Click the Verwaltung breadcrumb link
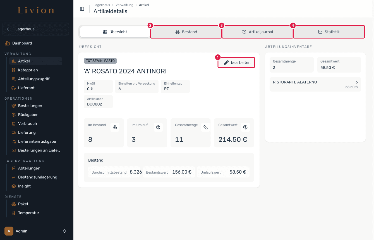Image resolution: width=374 pixels, height=240 pixels. click(x=124, y=5)
